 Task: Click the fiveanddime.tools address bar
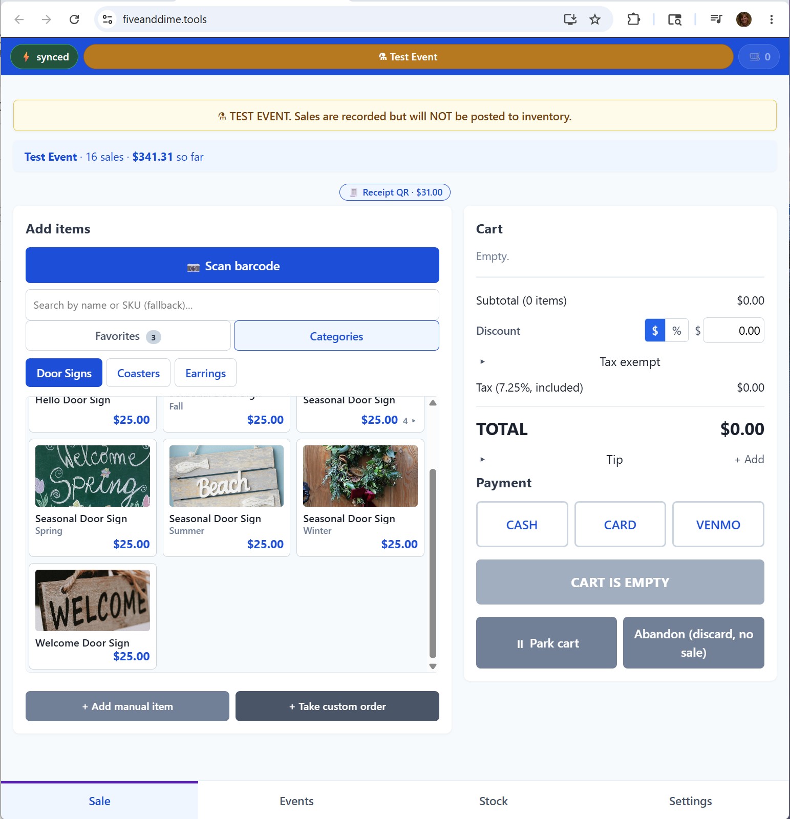point(328,19)
